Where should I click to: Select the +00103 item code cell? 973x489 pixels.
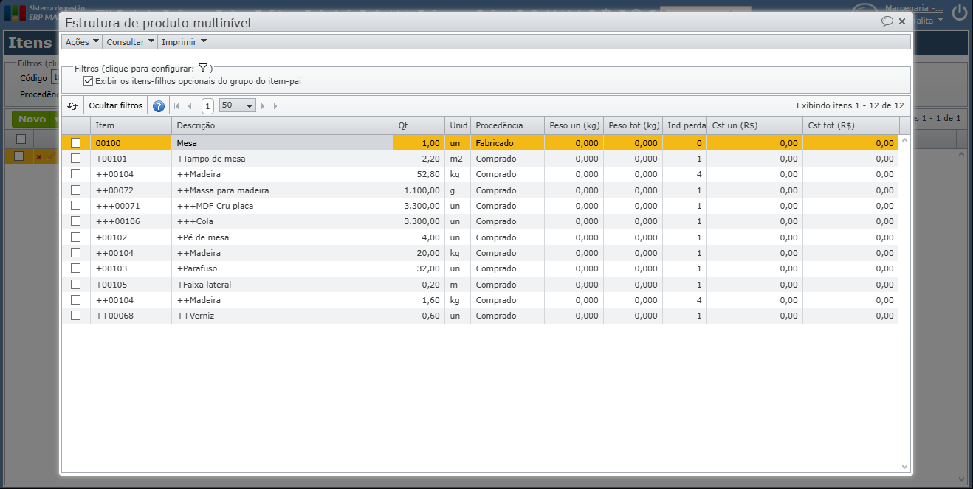pos(131,268)
